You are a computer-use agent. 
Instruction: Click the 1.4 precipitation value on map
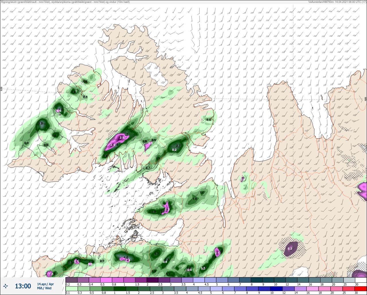54,135
